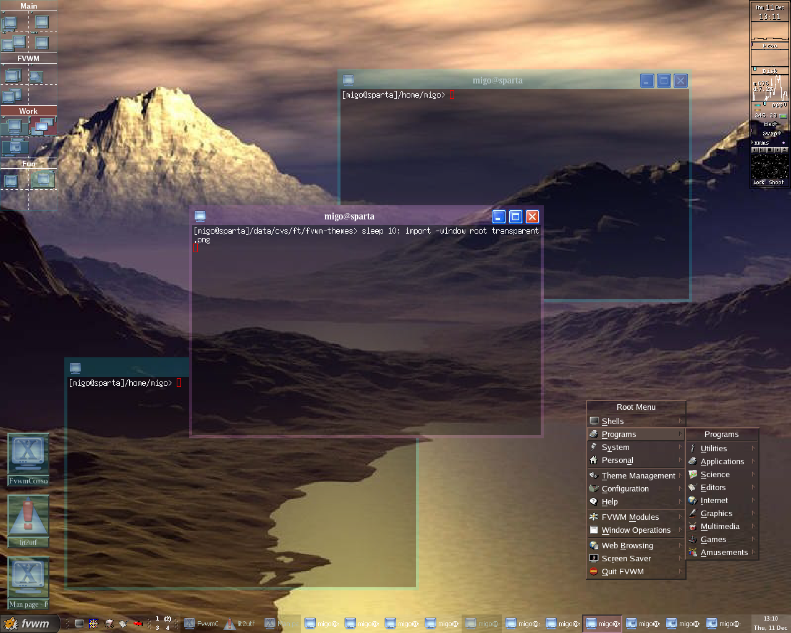This screenshot has width=791, height=633.
Task: Click the green ppp0 timer indicator bar
Action: pyautogui.click(x=783, y=116)
